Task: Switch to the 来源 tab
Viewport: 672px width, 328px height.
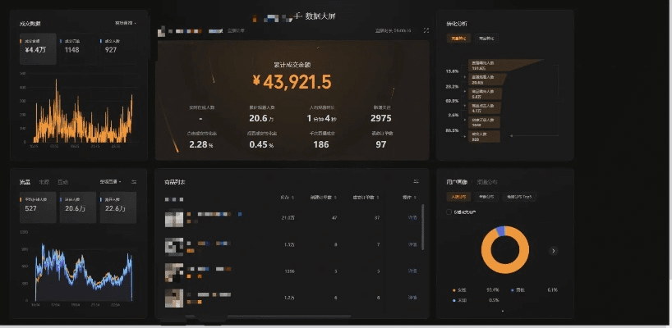Action: [44, 181]
